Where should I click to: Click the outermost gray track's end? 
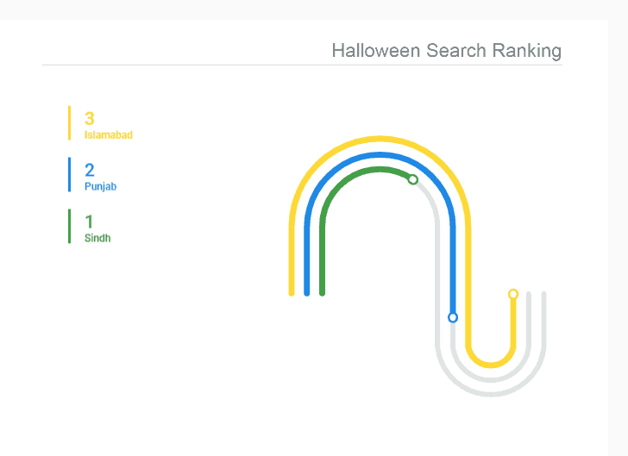(x=543, y=295)
